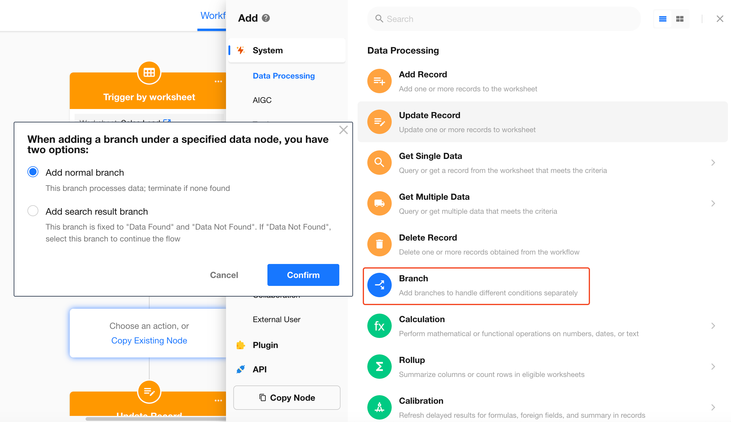Confirm the branch selection dialog

click(x=303, y=275)
